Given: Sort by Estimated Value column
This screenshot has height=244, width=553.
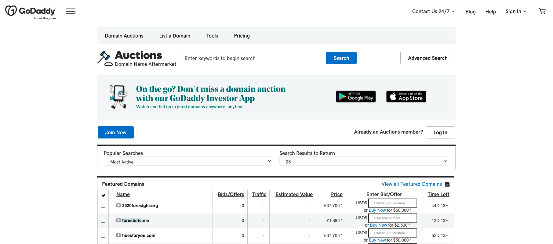Looking at the screenshot, I should [x=294, y=194].
